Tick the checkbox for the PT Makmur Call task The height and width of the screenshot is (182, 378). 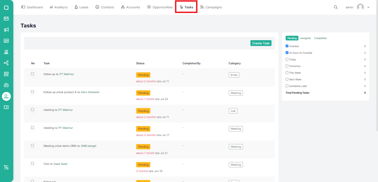tap(32, 109)
